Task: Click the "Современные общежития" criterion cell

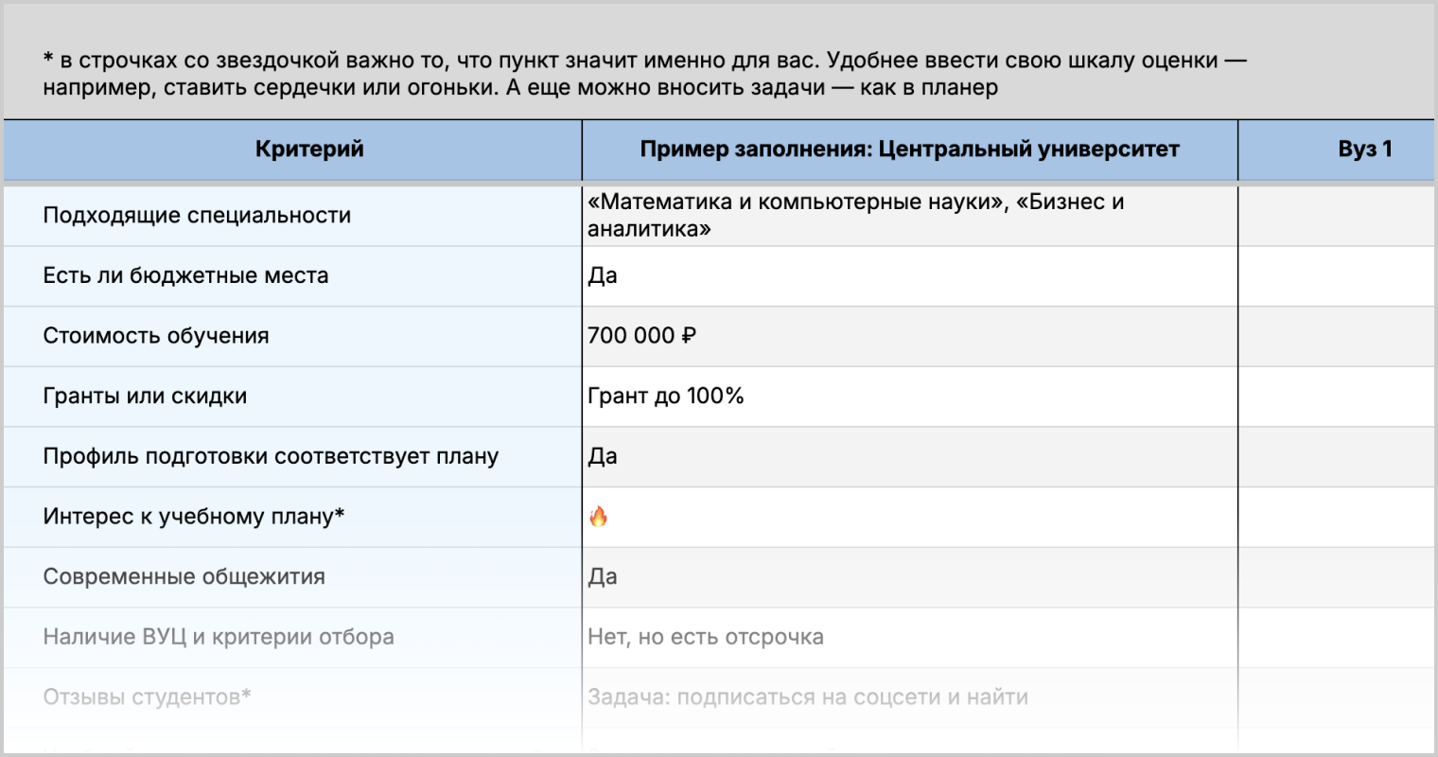Action: [184, 577]
